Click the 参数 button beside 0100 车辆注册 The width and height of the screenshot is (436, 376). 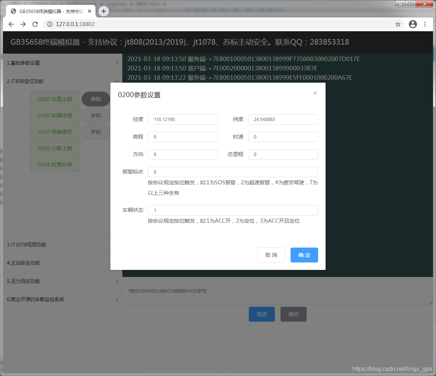point(95,115)
